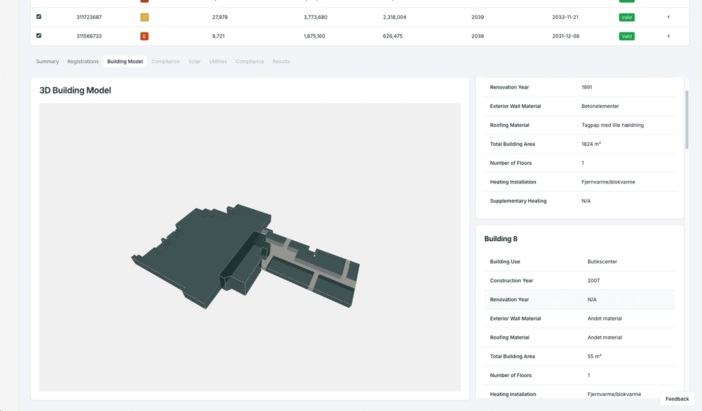
Task: Click the red E energy rating badge
Action: tap(144, 36)
